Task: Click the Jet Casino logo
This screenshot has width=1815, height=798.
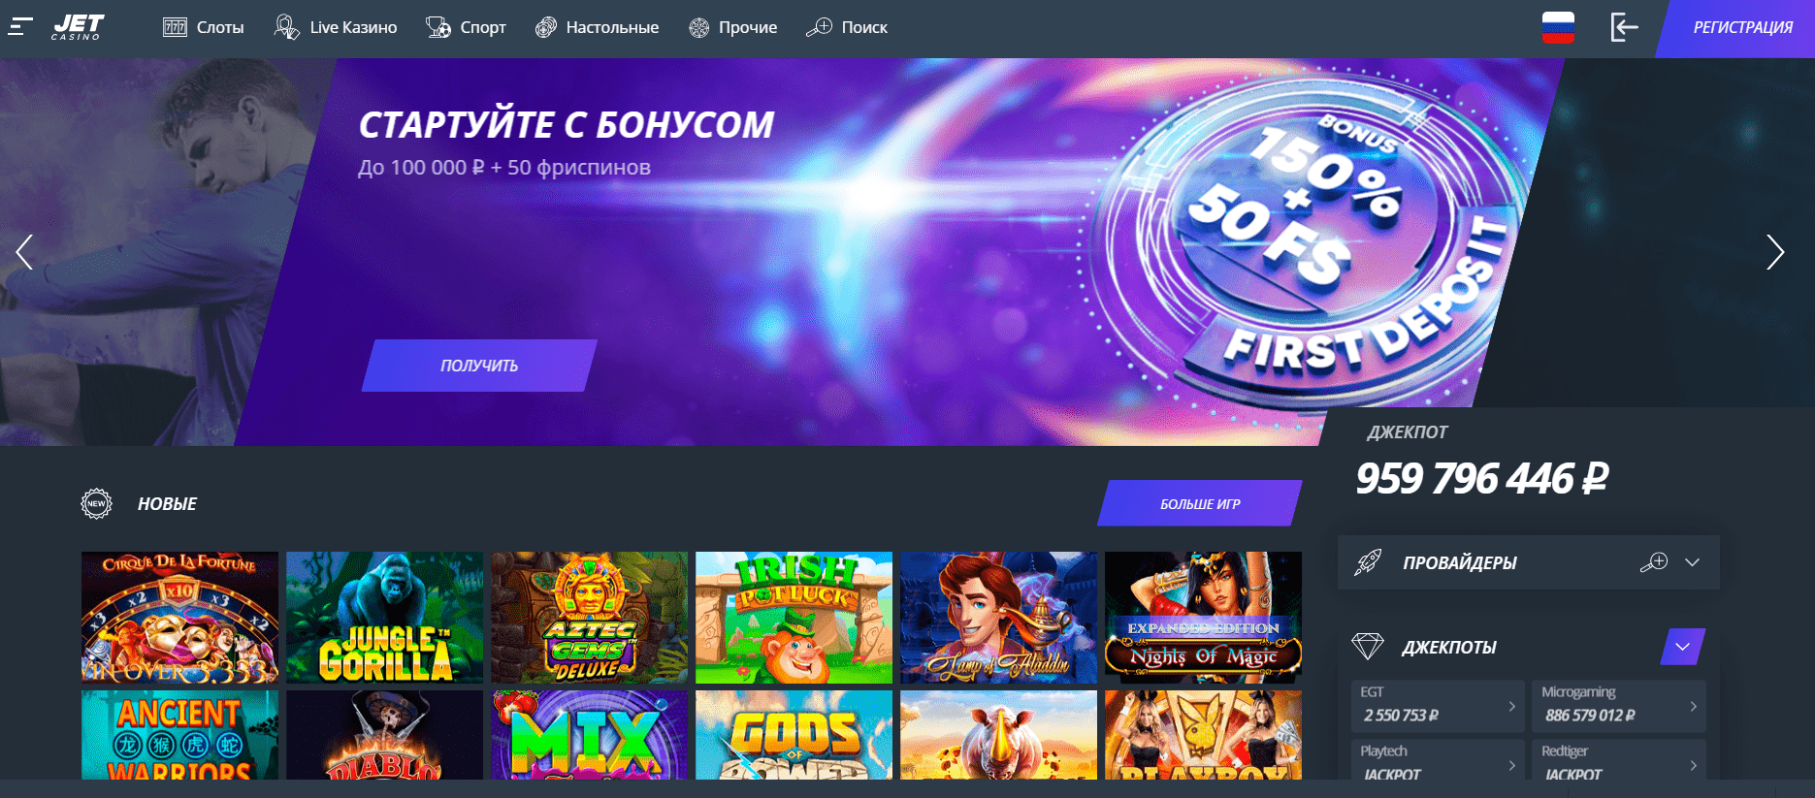Action: click(x=78, y=27)
